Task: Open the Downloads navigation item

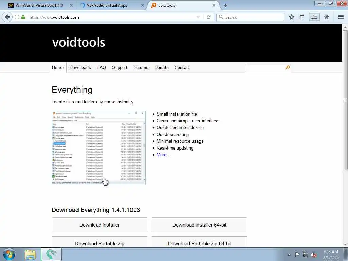Action: [80, 68]
